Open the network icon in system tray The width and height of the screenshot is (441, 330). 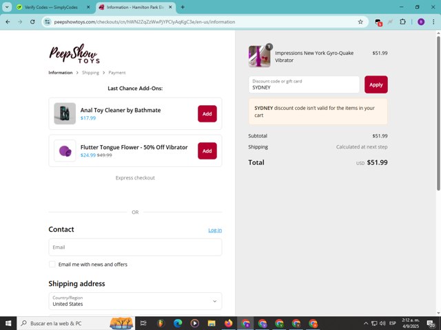pyautogui.click(x=374, y=323)
